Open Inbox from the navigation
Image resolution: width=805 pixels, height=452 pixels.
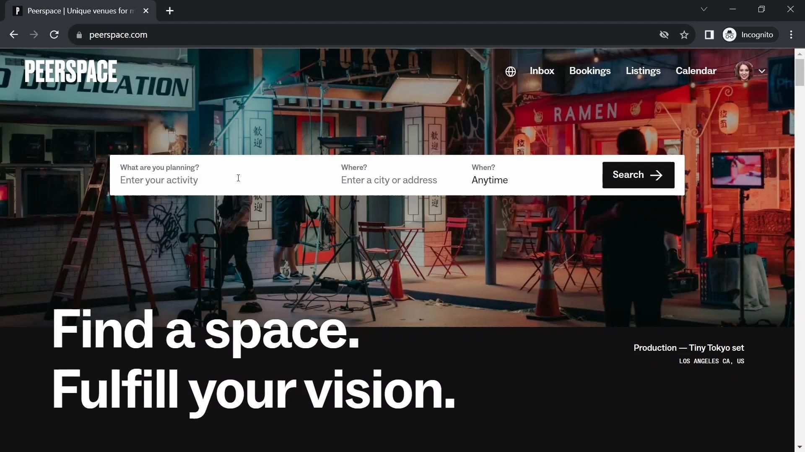click(542, 71)
